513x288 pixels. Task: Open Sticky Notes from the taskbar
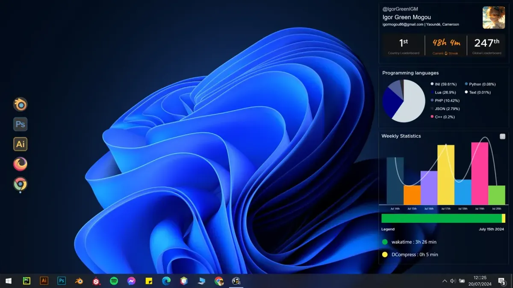[149, 281]
